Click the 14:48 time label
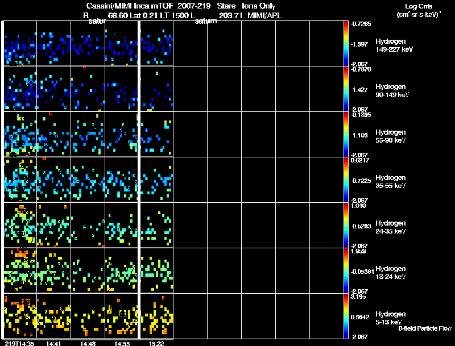Image resolution: width=455 pixels, height=346 pixels. pos(88,343)
